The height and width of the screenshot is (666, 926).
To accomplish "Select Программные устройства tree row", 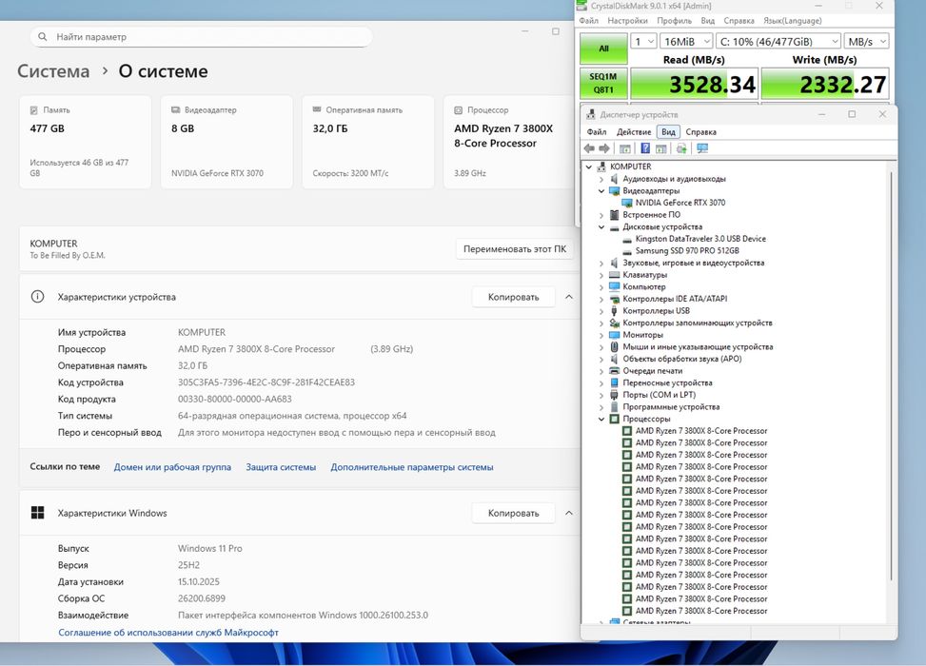I will [x=671, y=407].
